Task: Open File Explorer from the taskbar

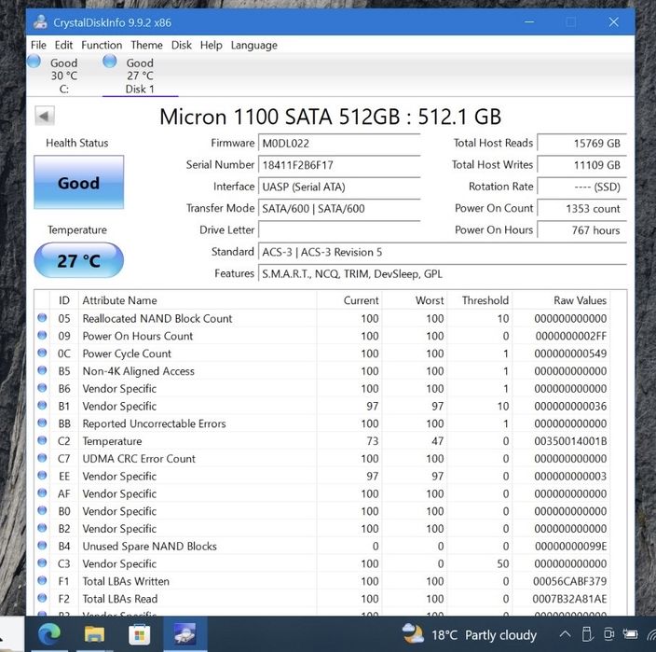Action: pos(94,634)
